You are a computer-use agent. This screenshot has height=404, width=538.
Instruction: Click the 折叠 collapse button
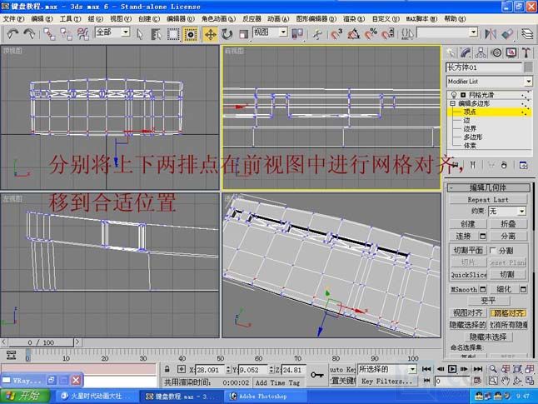tap(508, 224)
